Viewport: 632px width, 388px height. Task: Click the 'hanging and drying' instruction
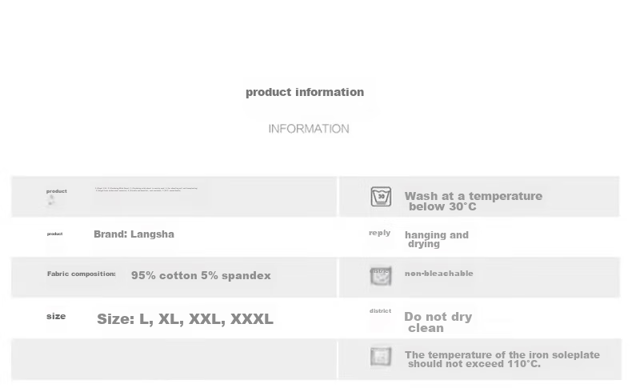(x=436, y=239)
